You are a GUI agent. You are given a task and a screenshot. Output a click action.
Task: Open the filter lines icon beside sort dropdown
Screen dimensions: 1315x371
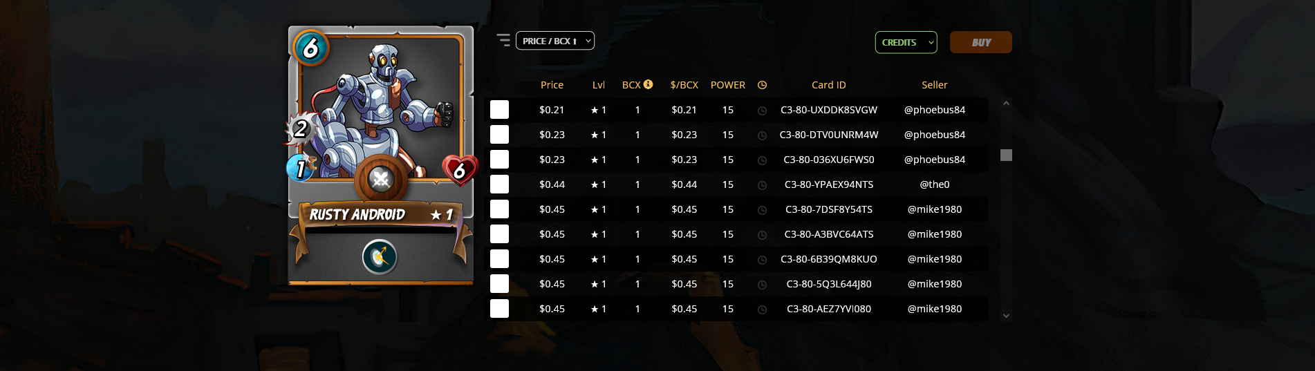tap(503, 40)
